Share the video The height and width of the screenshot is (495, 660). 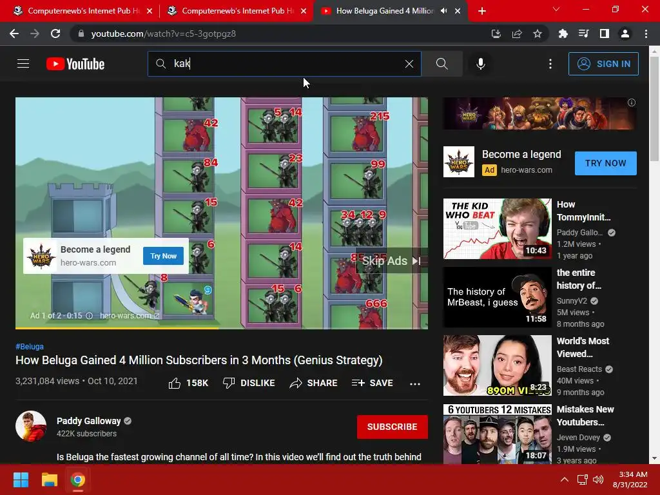point(314,383)
